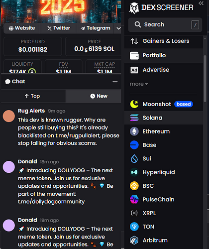Switch to New chat tab
The width and height of the screenshot is (209, 249).
click(94, 96)
